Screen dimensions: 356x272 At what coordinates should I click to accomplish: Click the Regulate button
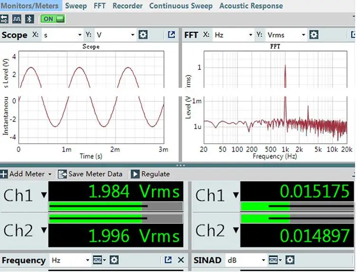click(x=150, y=174)
